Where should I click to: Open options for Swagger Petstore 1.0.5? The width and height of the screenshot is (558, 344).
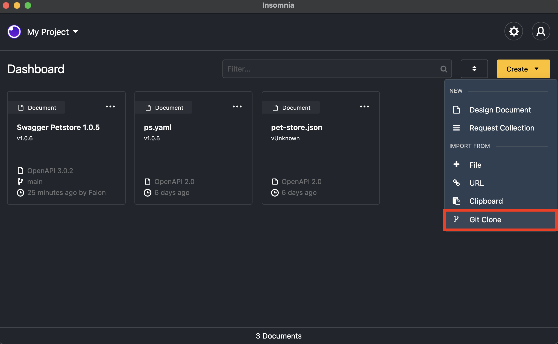(110, 107)
